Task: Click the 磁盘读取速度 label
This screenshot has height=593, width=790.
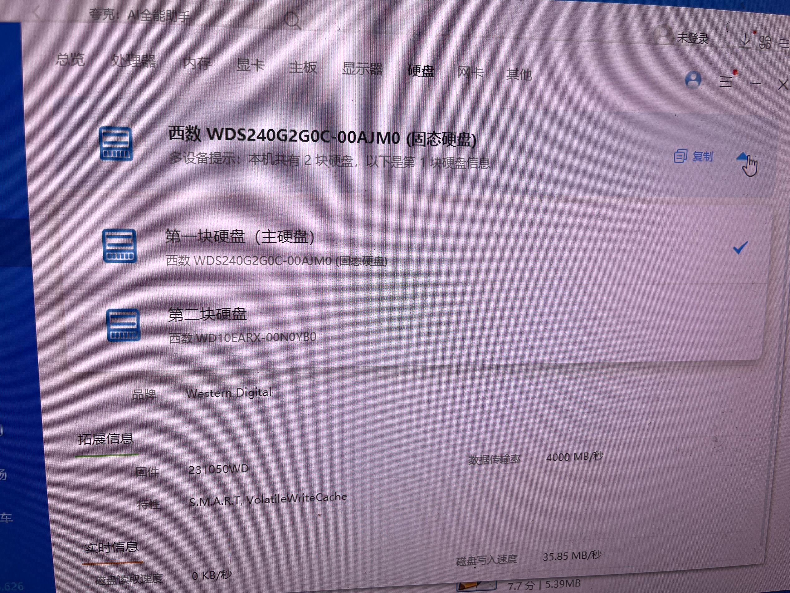Action: 129,579
